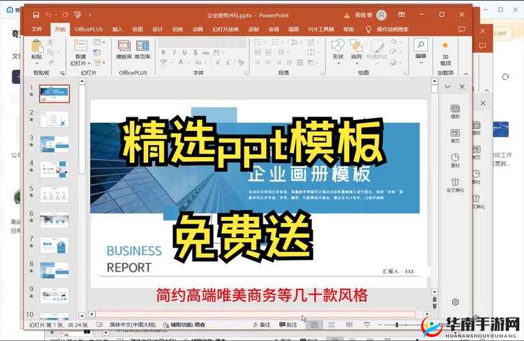Viewport: 524px width, 341px height.
Task: Open clipboard group dialog launcher
Action: click(x=62, y=73)
